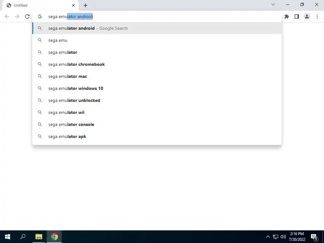Click magnifier icon beside 'sega emulator apk'
The image size is (324, 243).
point(40,136)
